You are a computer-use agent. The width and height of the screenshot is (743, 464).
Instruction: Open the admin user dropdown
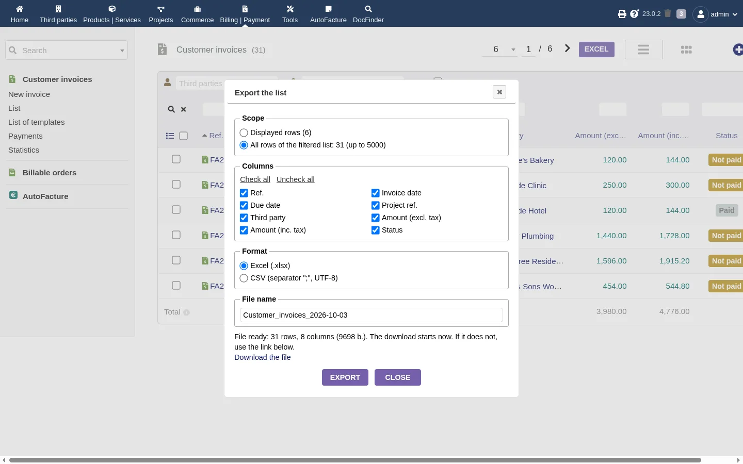point(715,14)
